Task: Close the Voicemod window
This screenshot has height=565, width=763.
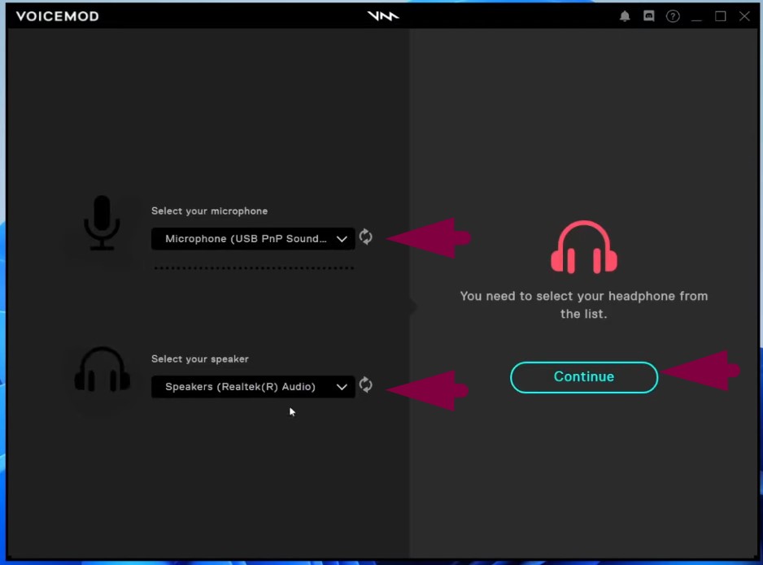Action: coord(744,16)
